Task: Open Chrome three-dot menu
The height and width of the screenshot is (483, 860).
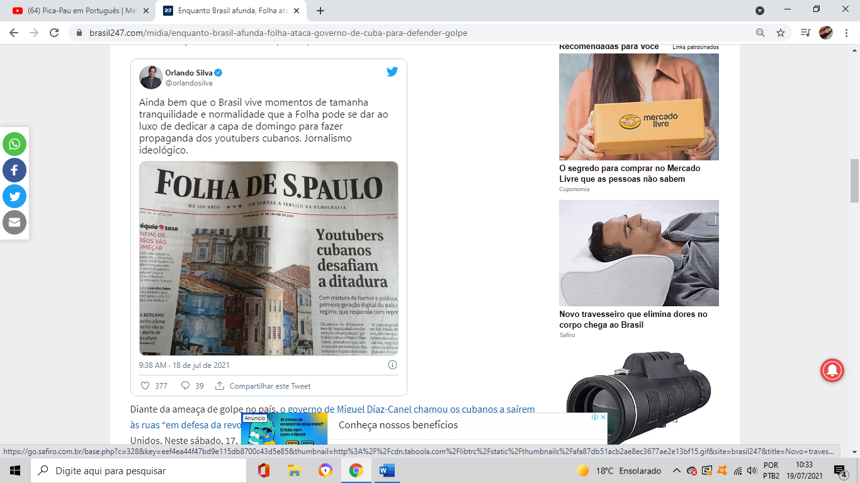Action: 846,33
